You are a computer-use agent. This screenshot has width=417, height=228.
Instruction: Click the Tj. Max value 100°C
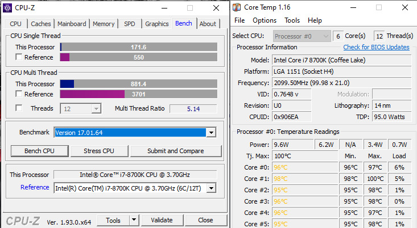click(305, 156)
